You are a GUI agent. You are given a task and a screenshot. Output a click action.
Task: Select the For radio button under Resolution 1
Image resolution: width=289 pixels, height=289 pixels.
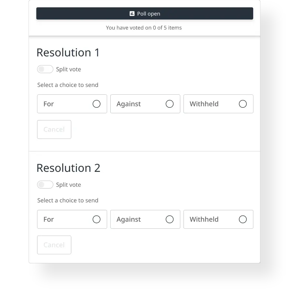pos(96,104)
